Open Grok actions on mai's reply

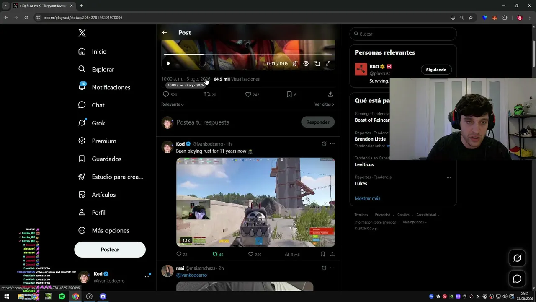324,268
